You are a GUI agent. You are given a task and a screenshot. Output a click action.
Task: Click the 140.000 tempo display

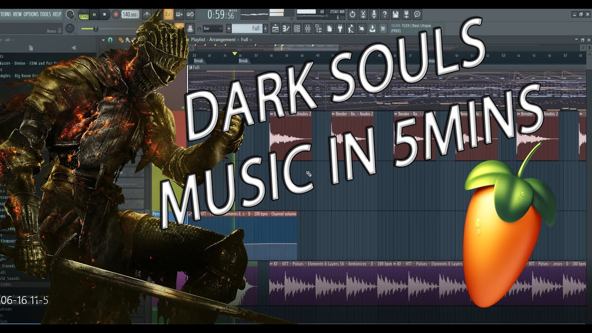point(130,14)
